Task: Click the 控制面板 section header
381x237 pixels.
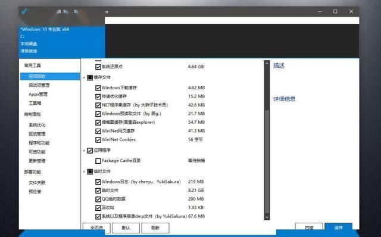Action: [32, 114]
